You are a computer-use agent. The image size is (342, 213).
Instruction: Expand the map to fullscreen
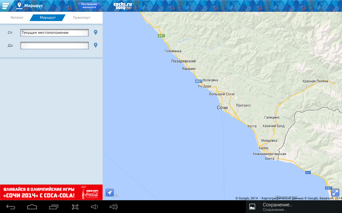click(x=335, y=193)
